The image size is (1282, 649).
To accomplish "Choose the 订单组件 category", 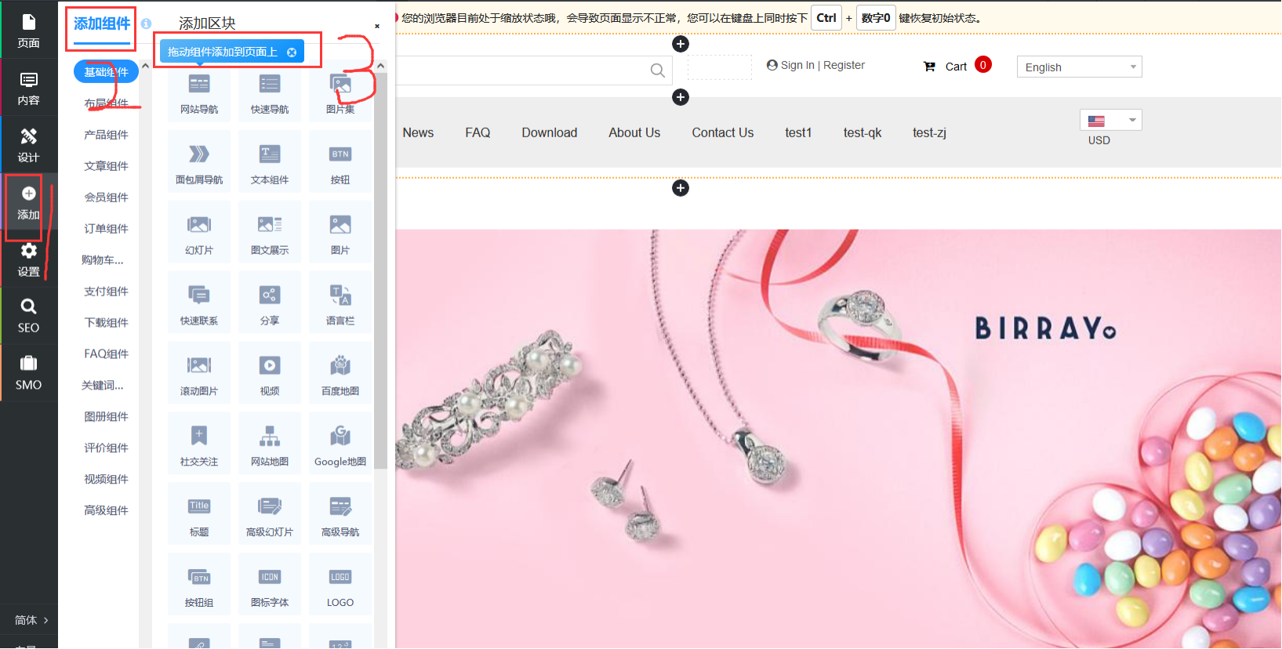I will (x=106, y=229).
